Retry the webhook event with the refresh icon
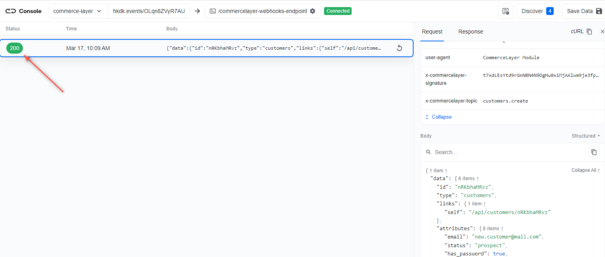This screenshot has width=605, height=257. coord(399,48)
